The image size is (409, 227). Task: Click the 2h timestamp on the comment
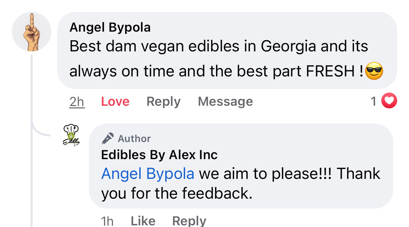(x=77, y=102)
